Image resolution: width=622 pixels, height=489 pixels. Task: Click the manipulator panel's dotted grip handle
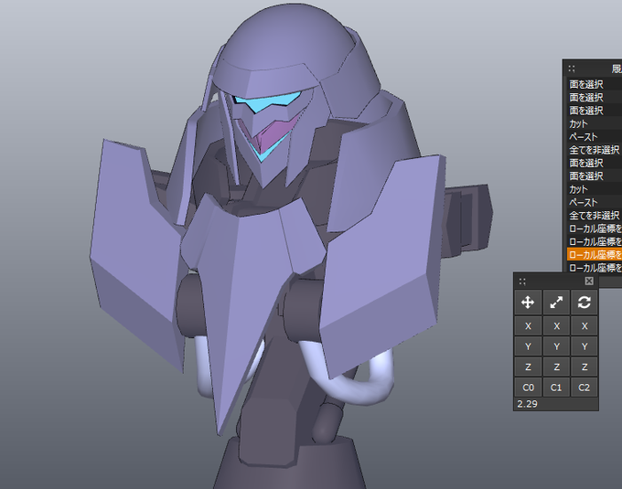point(522,282)
